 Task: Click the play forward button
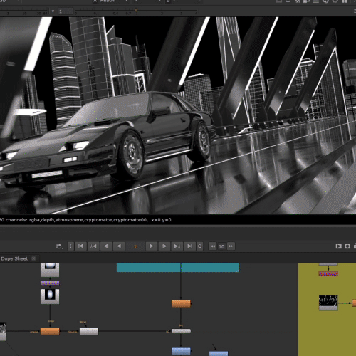[151, 246]
